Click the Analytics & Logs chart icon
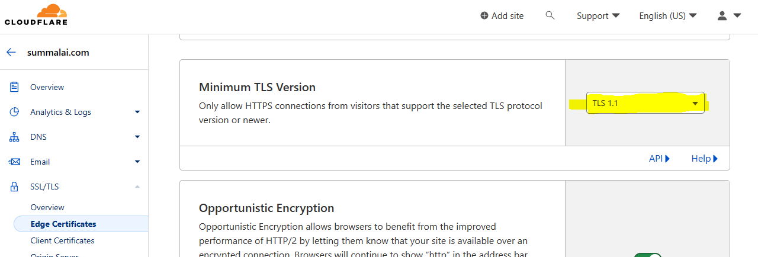 click(x=14, y=112)
